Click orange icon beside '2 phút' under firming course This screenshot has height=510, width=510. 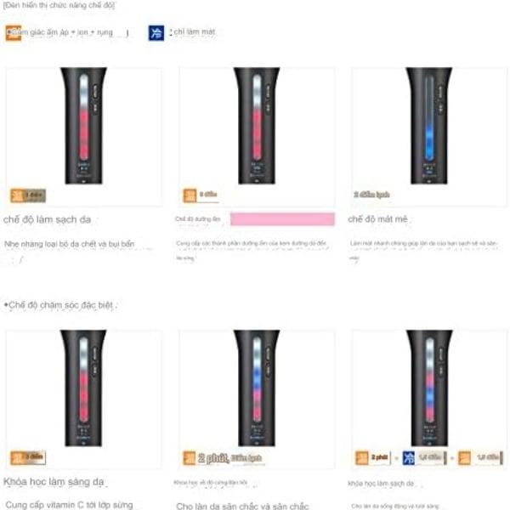(190, 458)
